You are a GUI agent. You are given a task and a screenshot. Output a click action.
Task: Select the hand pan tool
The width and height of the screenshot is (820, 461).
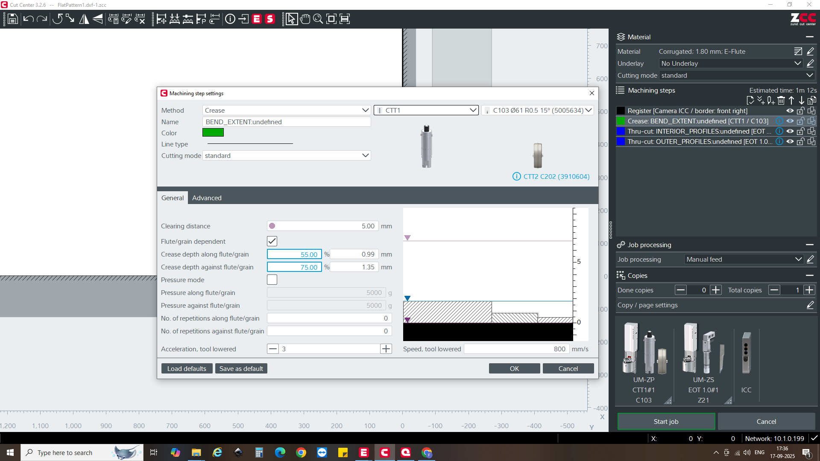click(305, 19)
